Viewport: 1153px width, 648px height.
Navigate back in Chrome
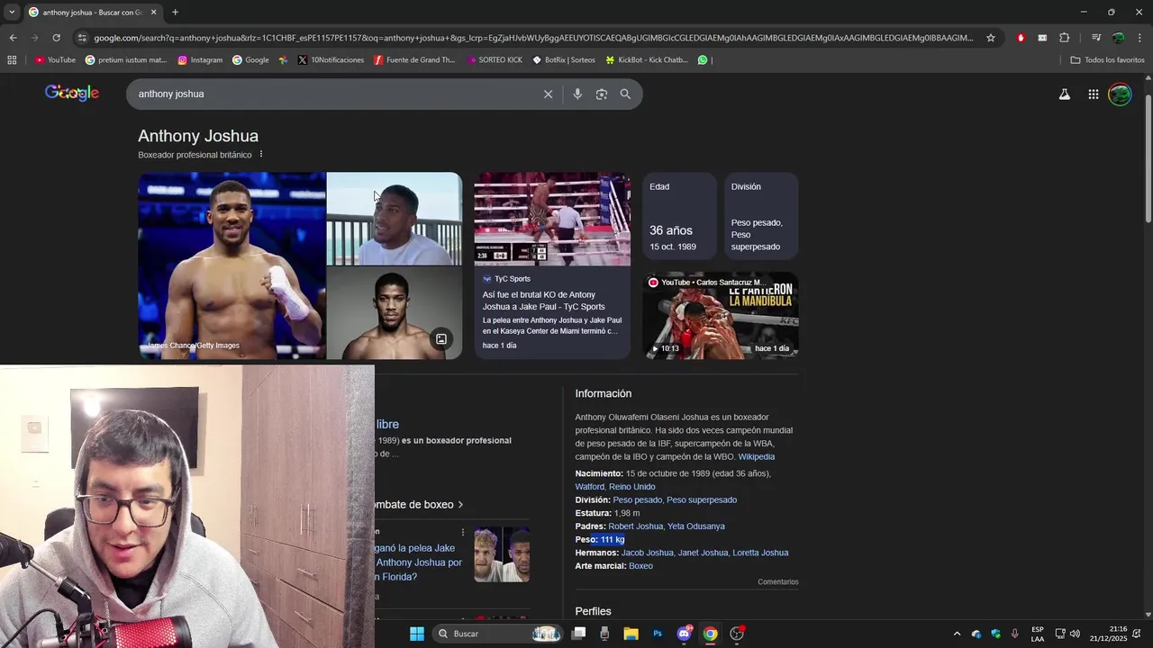coord(13,38)
